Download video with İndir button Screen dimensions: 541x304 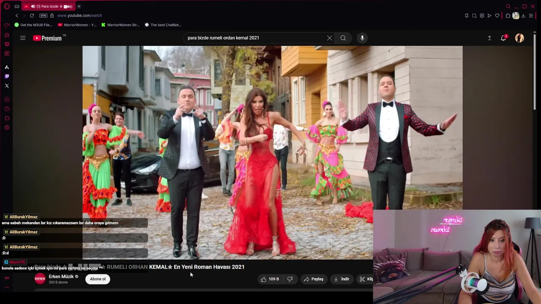click(342, 279)
